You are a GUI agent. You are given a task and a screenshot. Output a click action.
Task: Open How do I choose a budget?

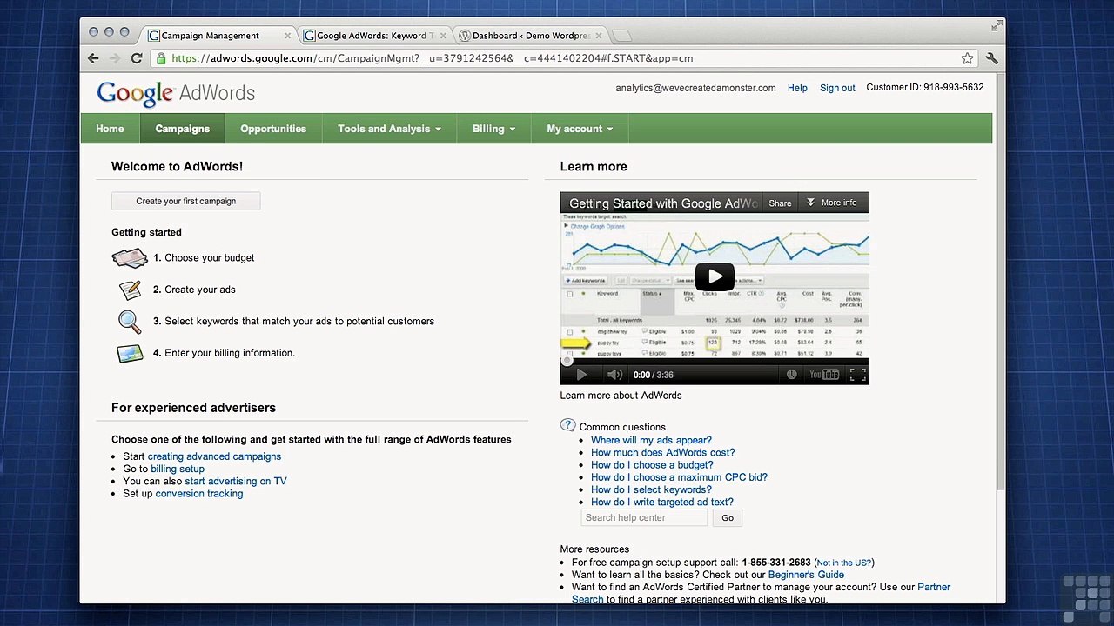coord(652,464)
